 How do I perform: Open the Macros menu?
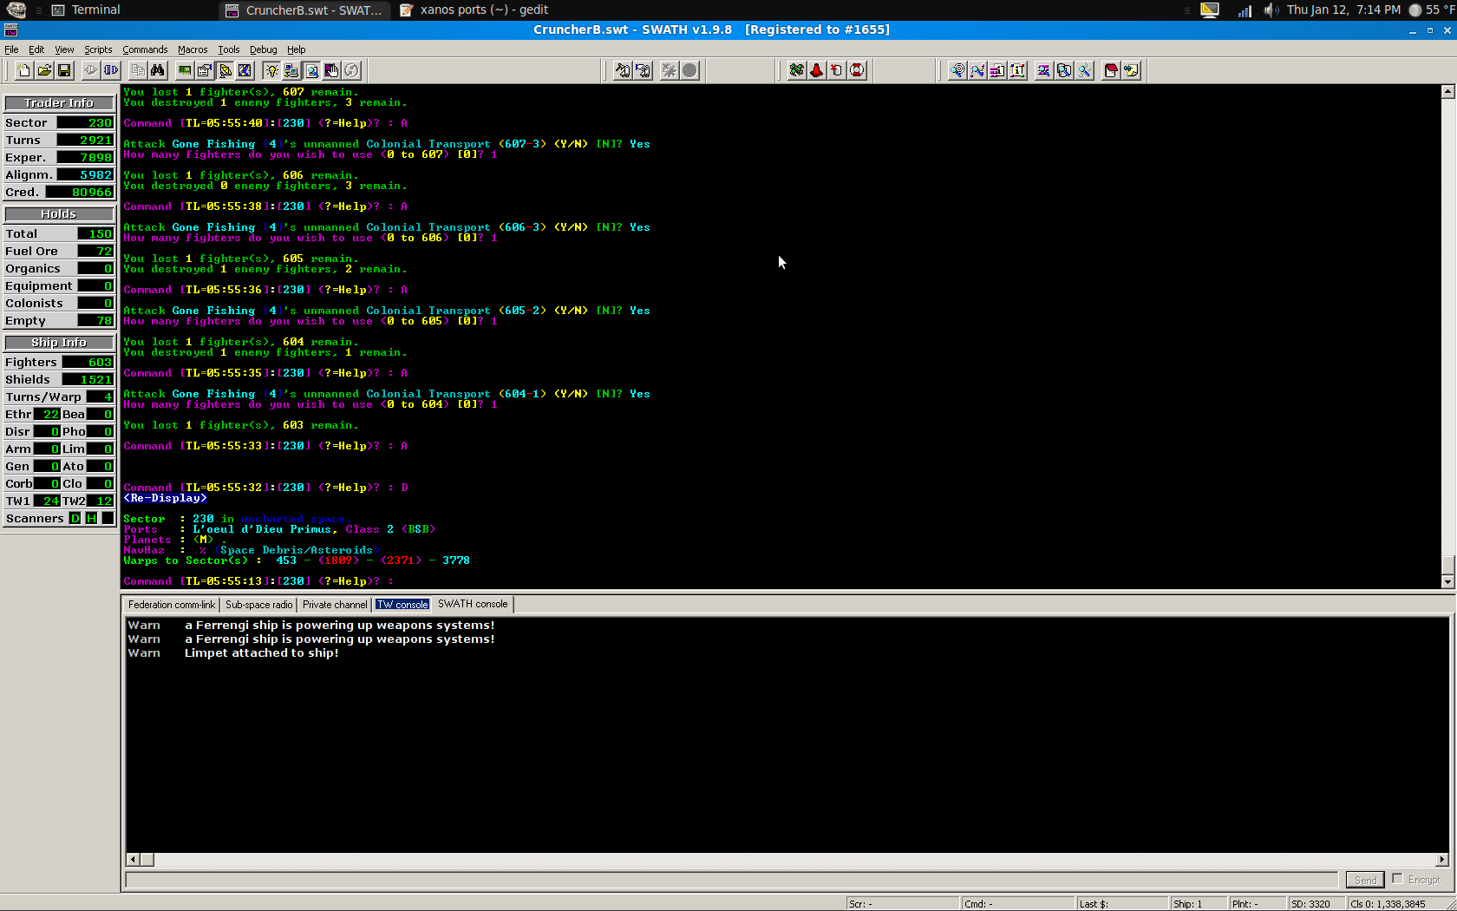tap(193, 49)
